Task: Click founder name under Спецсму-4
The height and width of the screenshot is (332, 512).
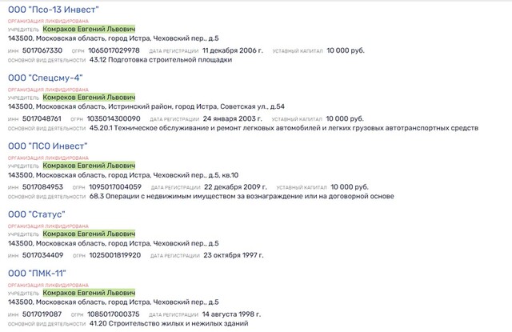Action: click(x=89, y=97)
